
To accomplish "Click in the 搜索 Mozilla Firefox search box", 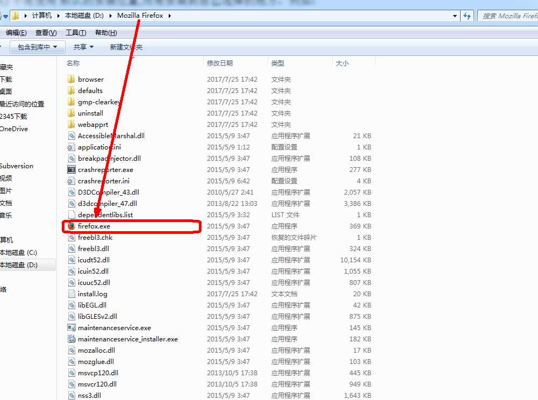I will pos(508,16).
